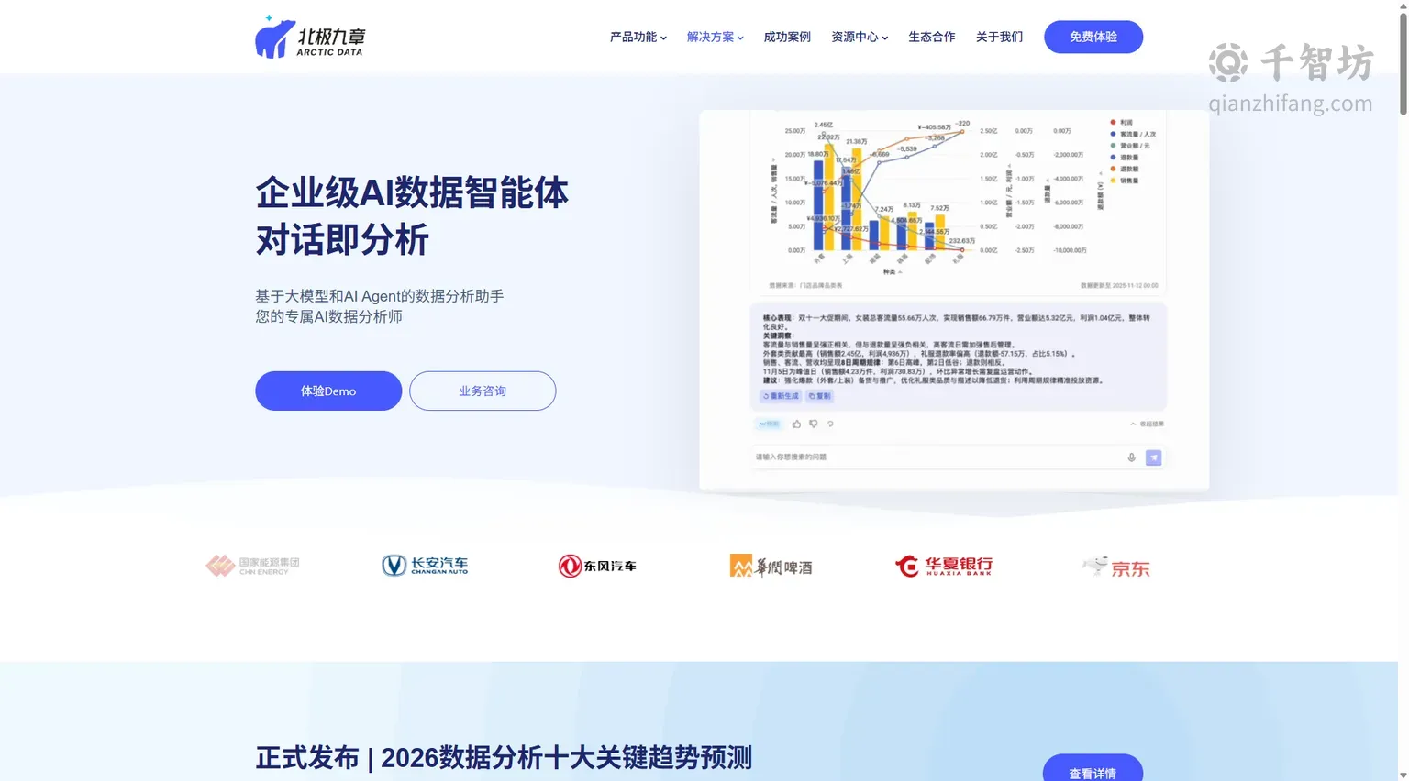This screenshot has width=1409, height=781.
Task: Click the page vertical scrollbar thumb
Action: (x=1403, y=64)
